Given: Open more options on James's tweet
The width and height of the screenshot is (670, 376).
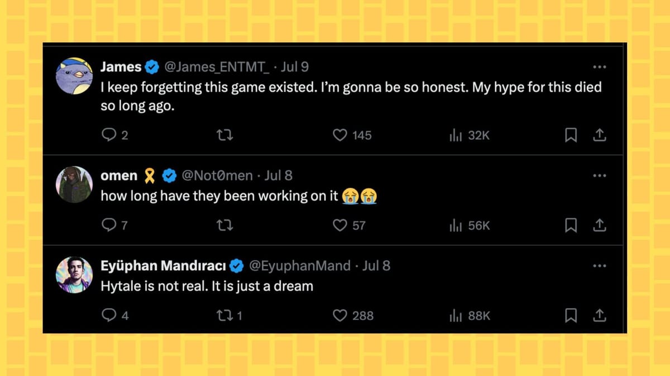Looking at the screenshot, I should [x=599, y=67].
